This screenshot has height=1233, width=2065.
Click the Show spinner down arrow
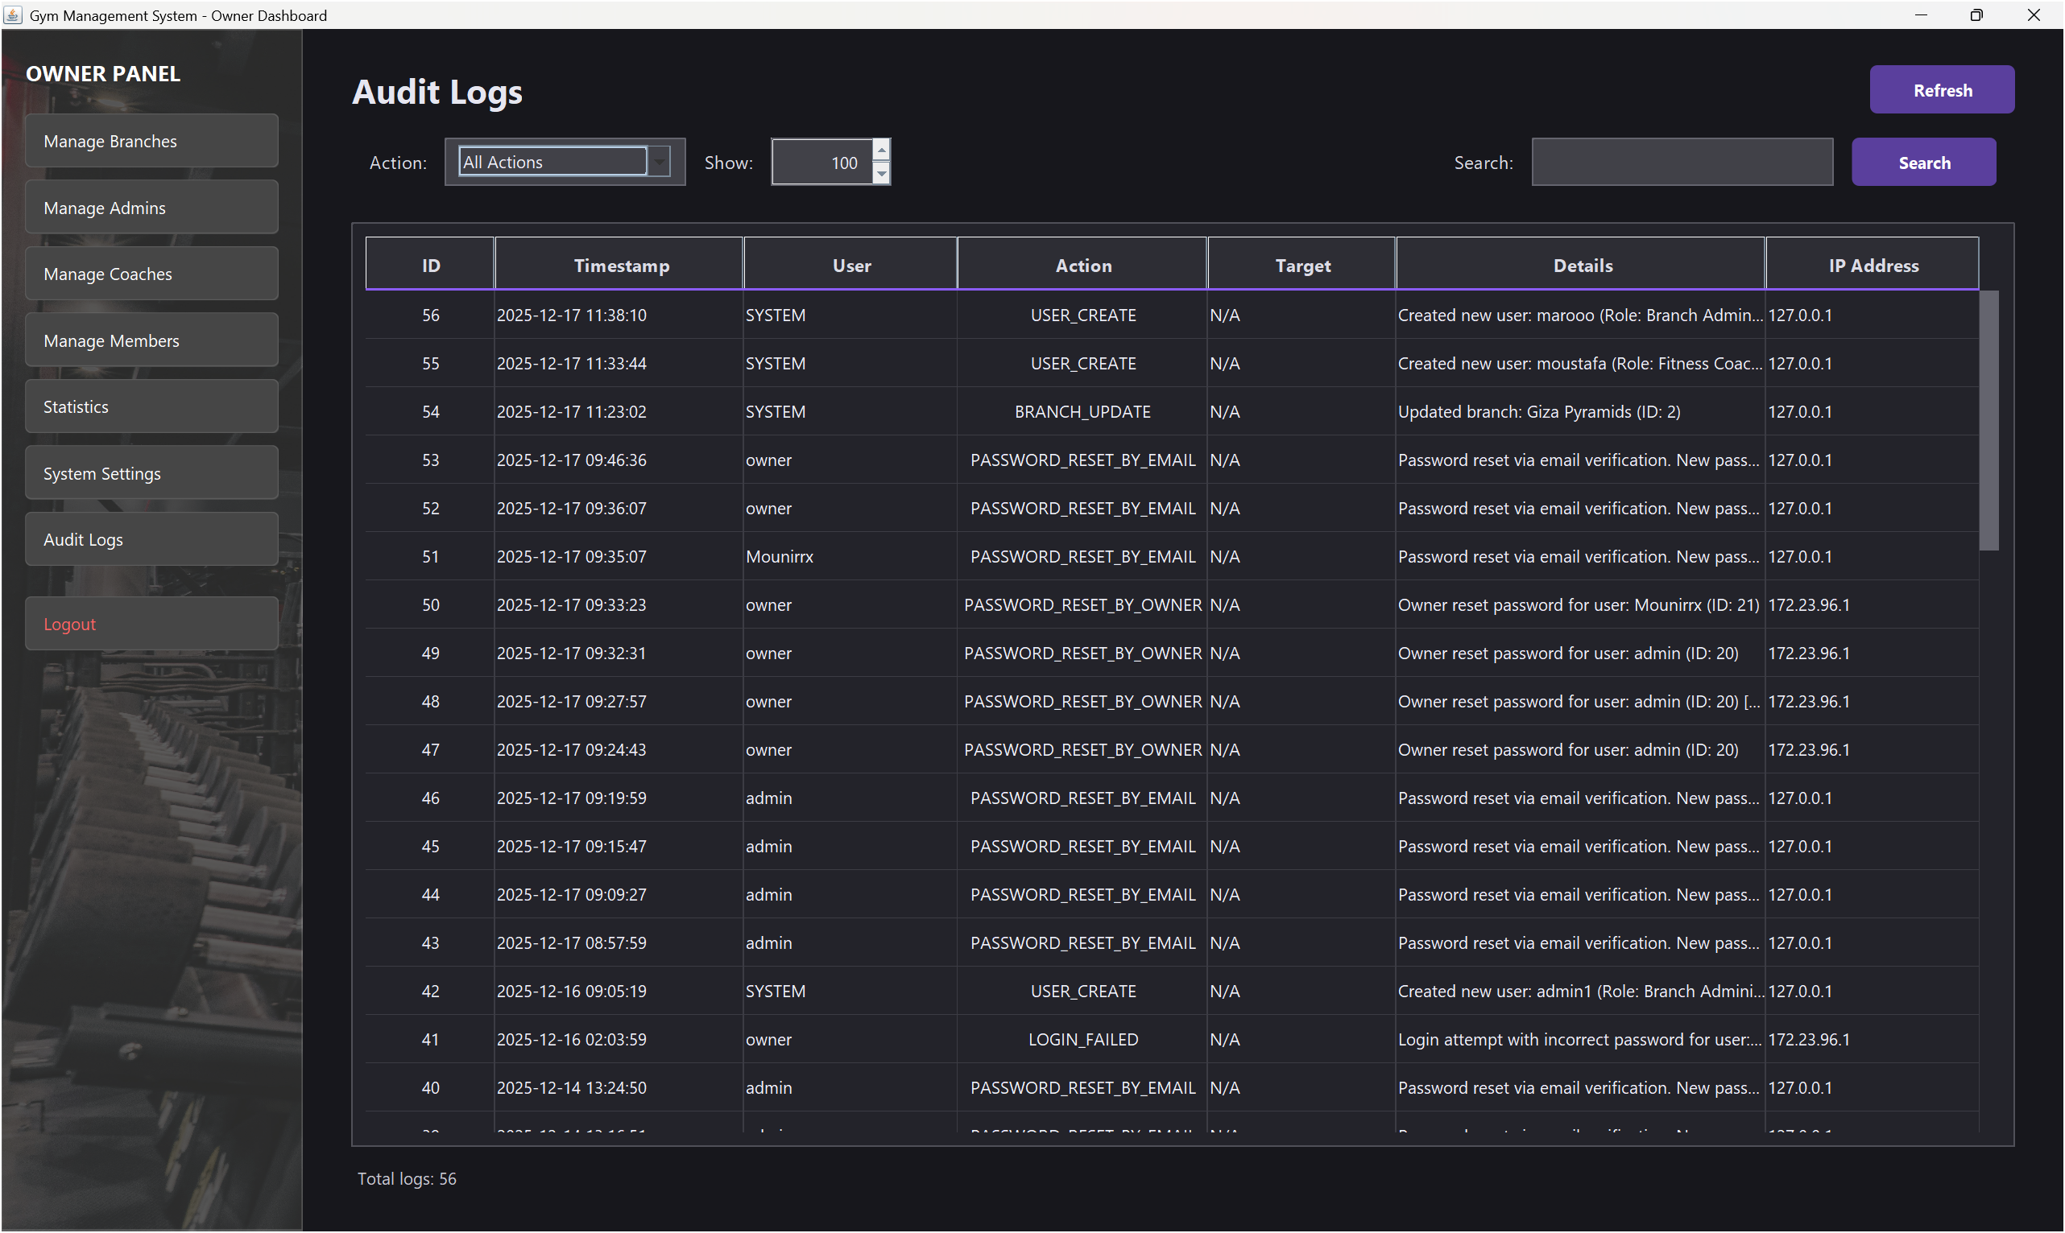(x=880, y=174)
